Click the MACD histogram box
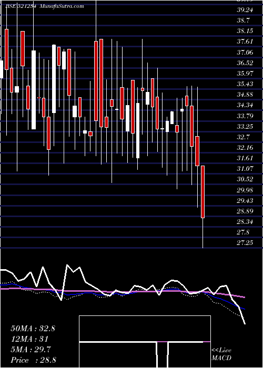 tap(145, 342)
